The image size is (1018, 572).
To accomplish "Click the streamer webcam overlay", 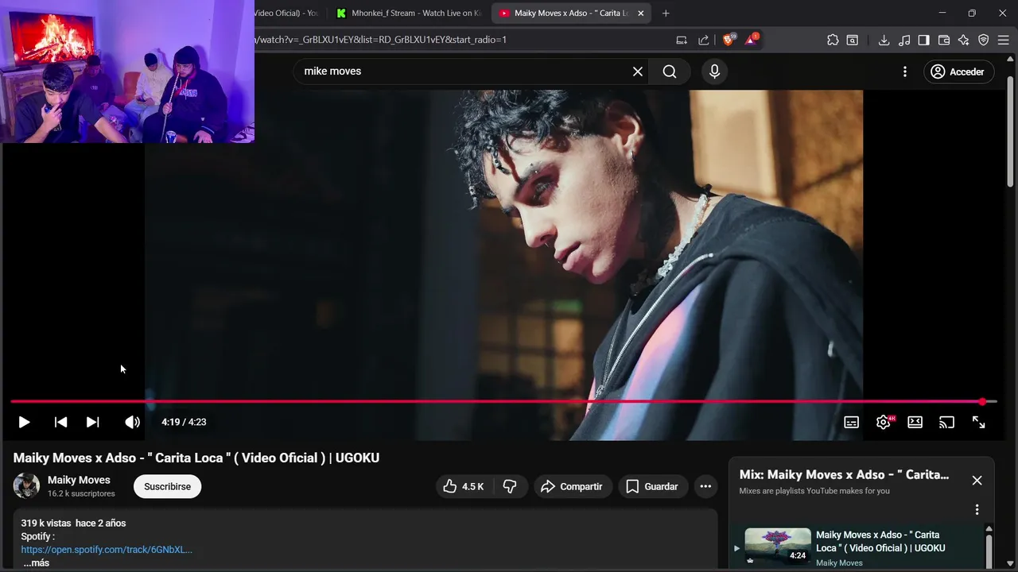I will [127, 71].
